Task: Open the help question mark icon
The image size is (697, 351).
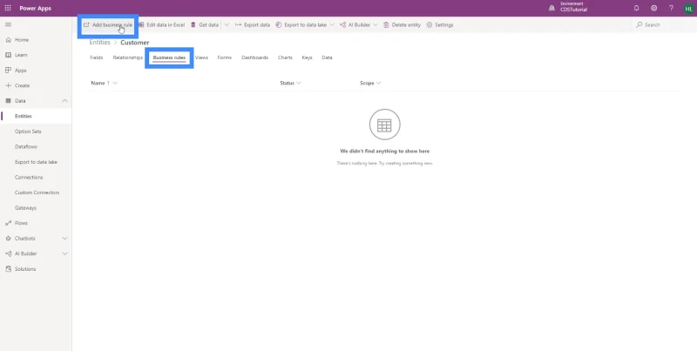Action: click(671, 8)
